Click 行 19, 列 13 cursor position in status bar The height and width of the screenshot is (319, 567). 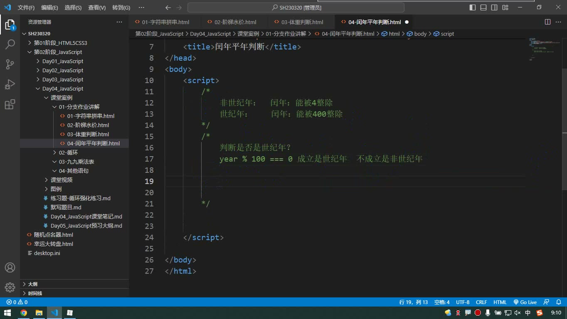pyautogui.click(x=413, y=302)
